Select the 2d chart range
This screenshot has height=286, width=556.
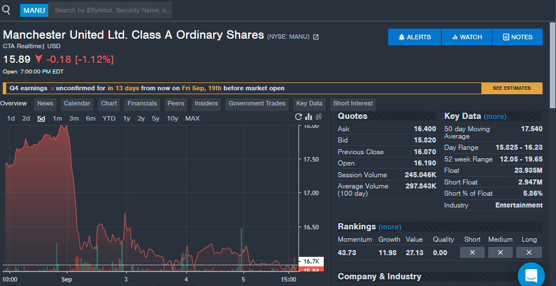[x=26, y=118]
